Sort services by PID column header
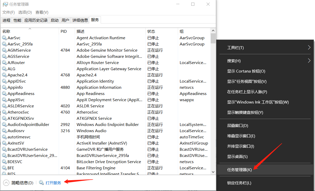 [67, 31]
